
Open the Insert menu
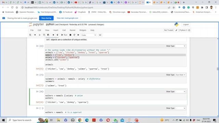point(56,30)
